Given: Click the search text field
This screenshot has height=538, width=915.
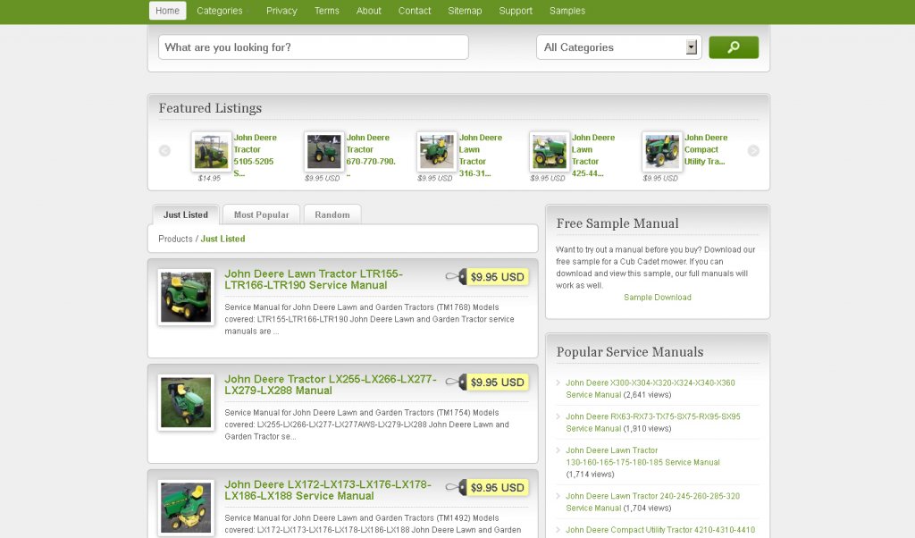Looking at the screenshot, I should coord(314,47).
